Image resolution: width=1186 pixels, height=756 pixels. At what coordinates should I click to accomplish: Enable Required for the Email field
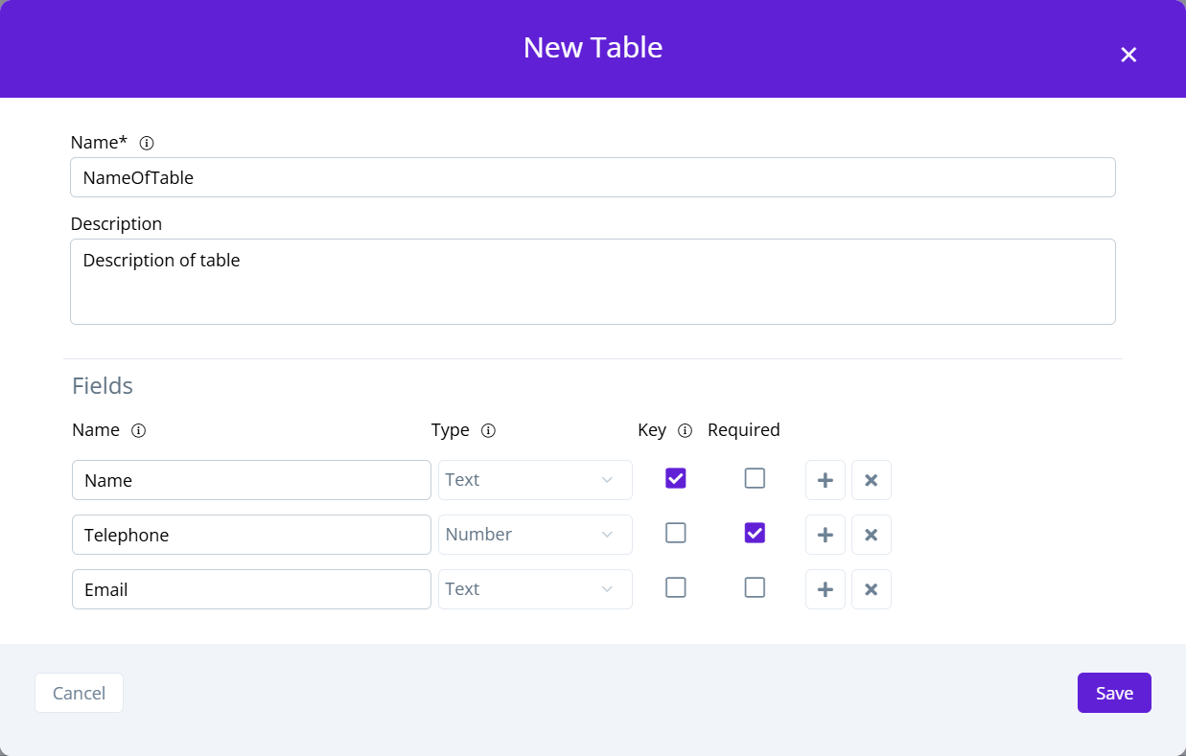click(x=755, y=586)
